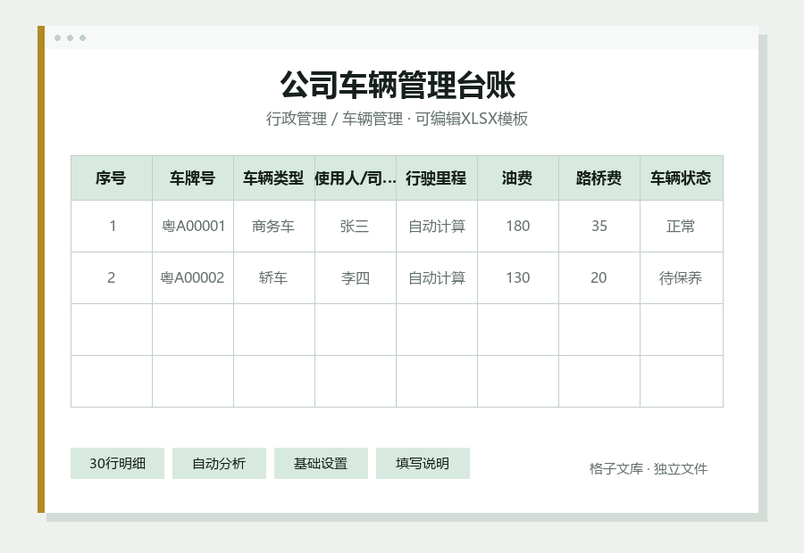
Task: Select the 路桥费 column header
Action: [599, 177]
